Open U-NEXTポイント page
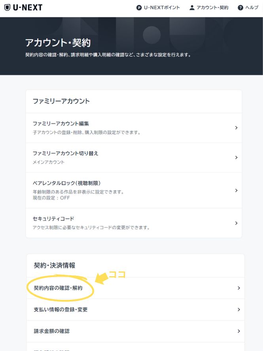This screenshot has height=351, width=263. click(158, 8)
